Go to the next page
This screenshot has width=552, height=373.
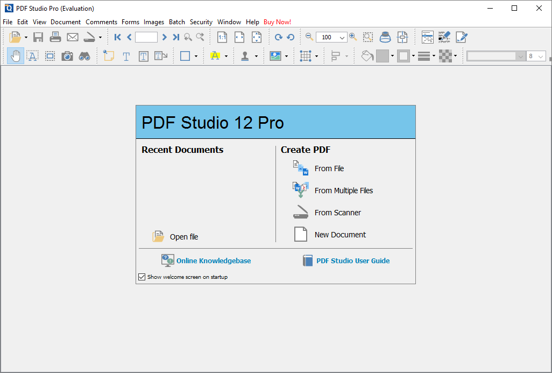click(164, 37)
